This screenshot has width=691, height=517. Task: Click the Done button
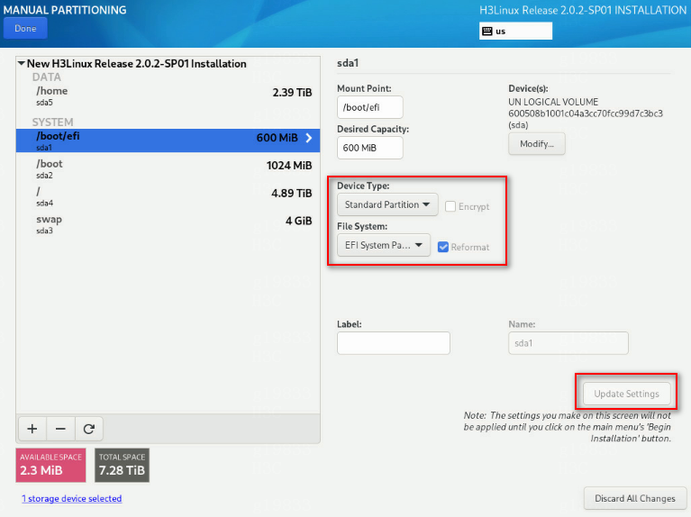click(25, 29)
